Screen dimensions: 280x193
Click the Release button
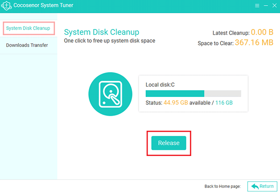click(x=169, y=143)
